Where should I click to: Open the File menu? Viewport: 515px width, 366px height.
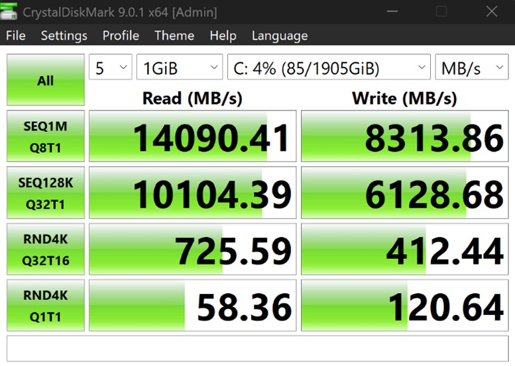[x=16, y=36]
